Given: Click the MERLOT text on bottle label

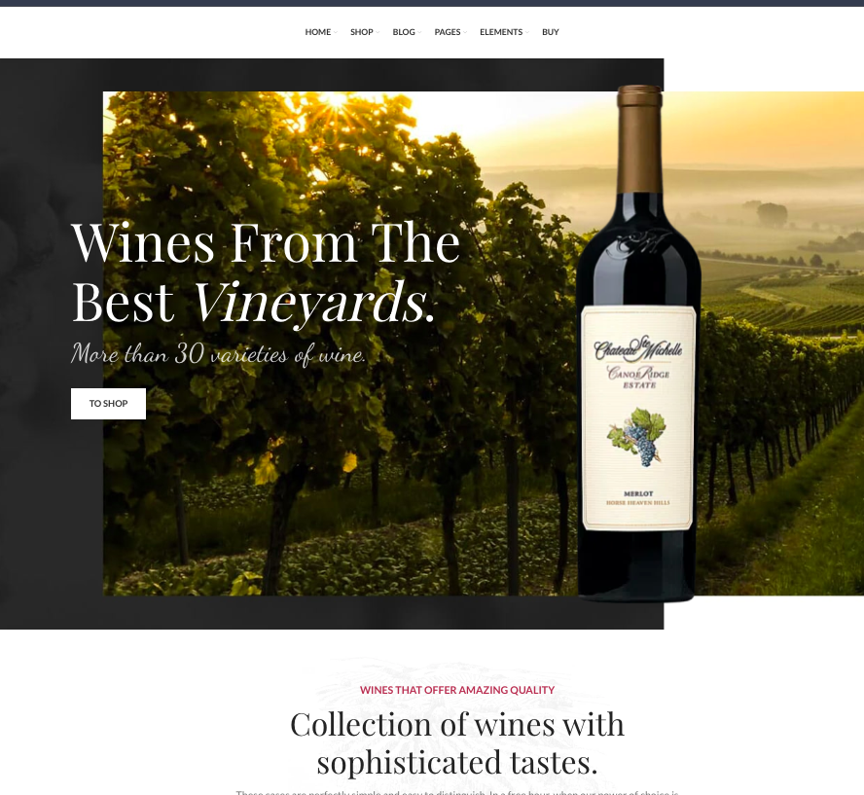Looking at the screenshot, I should [638, 493].
